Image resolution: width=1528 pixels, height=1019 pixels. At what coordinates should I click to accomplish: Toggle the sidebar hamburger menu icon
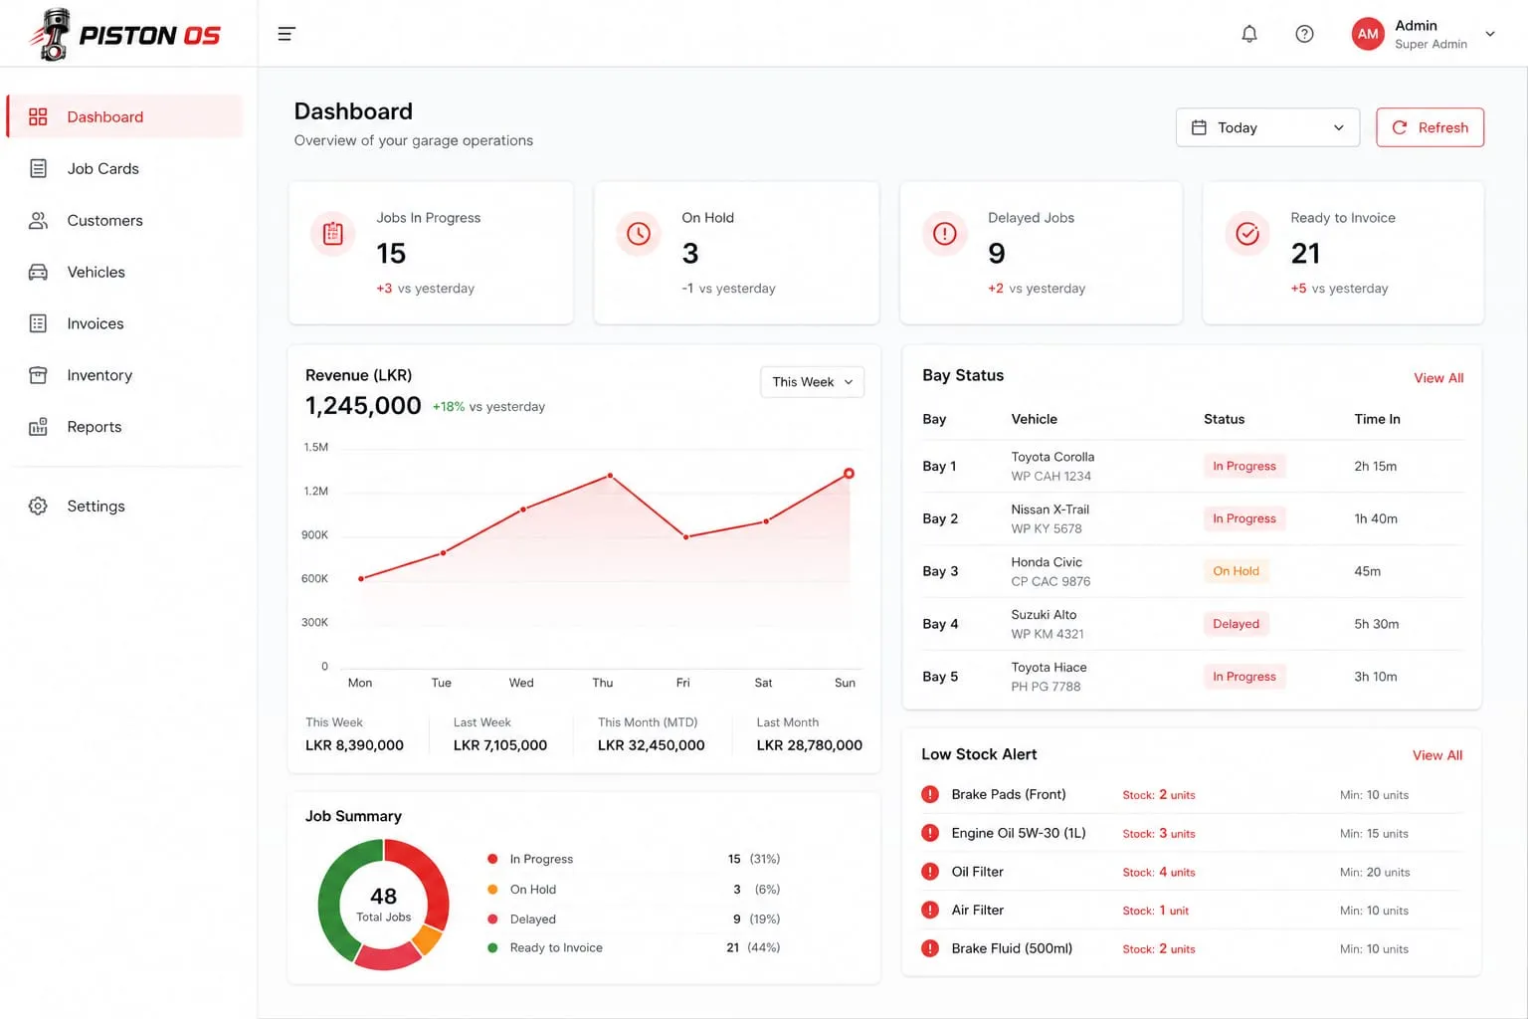pos(286,34)
